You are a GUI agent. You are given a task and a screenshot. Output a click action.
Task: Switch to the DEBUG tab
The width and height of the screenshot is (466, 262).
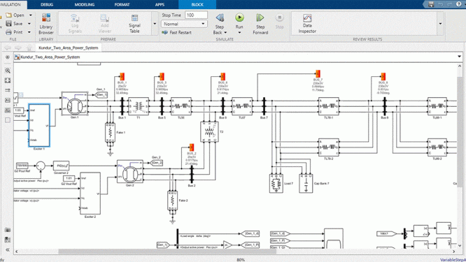pos(47,4)
